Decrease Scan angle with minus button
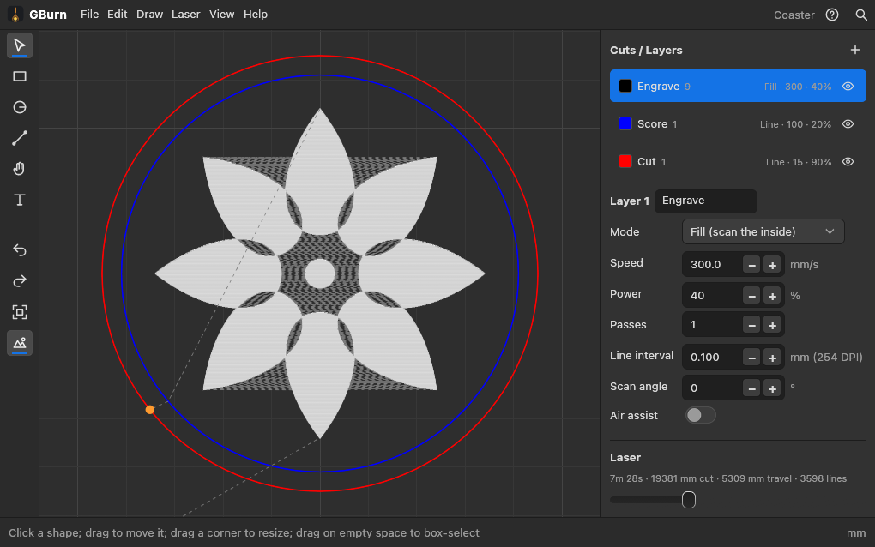Viewport: 875px width, 547px height. coord(751,388)
